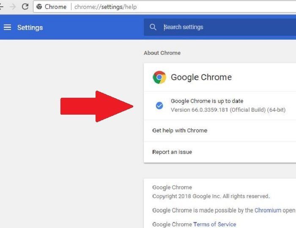Click the forward navigation arrow
Image resolution: width=296 pixels, height=228 pixels.
coord(13,7)
